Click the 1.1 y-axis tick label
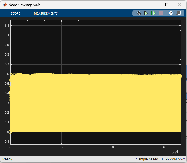The height and width of the screenshot is (163, 187). [x=7, y=25]
